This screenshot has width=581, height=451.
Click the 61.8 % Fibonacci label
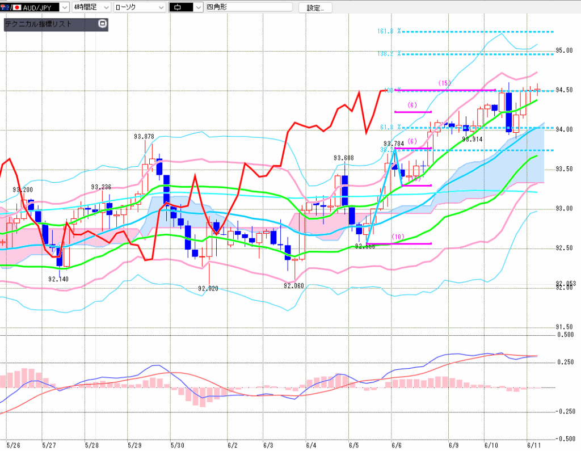tap(390, 127)
